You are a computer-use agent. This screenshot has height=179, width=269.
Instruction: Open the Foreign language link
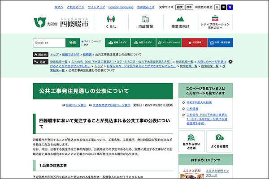point(121,7)
